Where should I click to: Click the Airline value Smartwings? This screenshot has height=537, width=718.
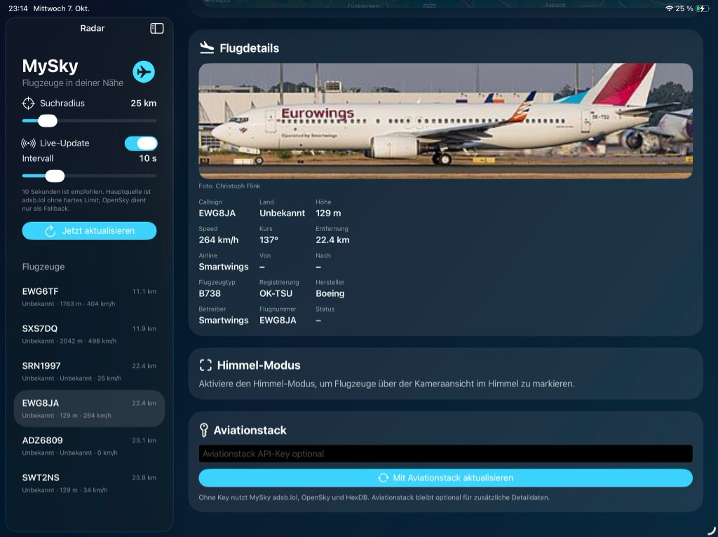click(x=224, y=267)
